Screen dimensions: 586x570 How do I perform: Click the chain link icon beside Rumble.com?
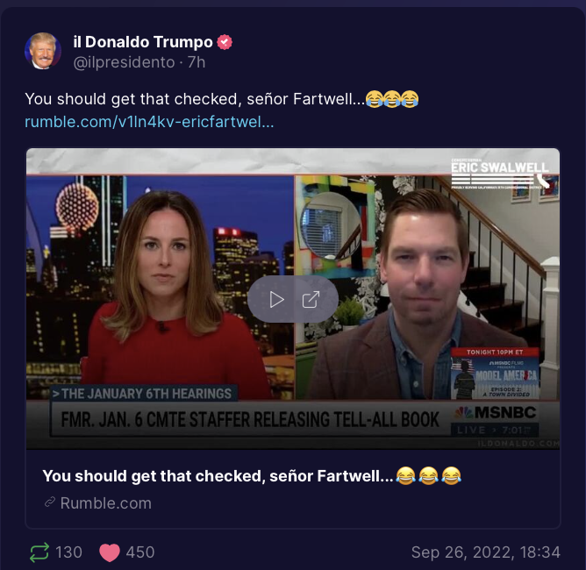50,502
